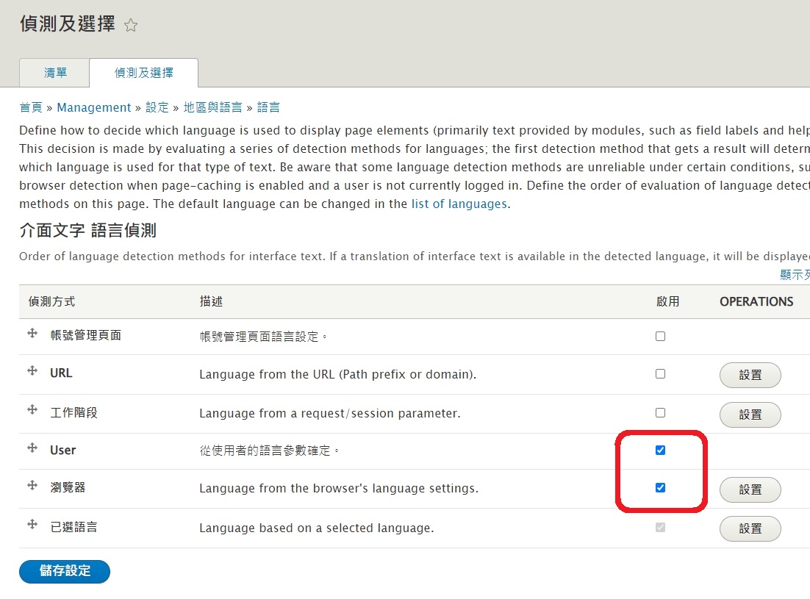The height and width of the screenshot is (599, 810).
Task: Enable the URL detection method checkbox
Action: (x=660, y=374)
